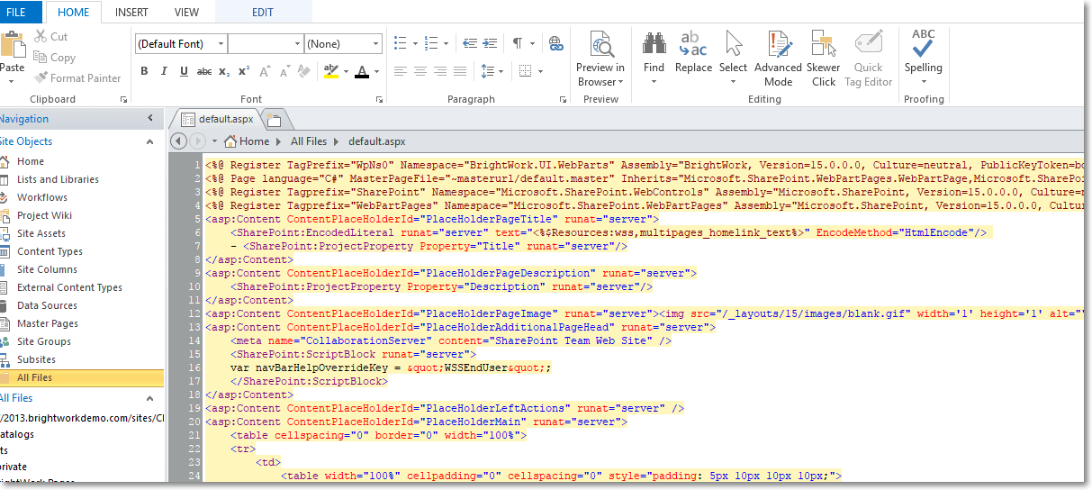This screenshot has height=490, width=1092.
Task: Open the Default Font dropdown
Action: point(221,43)
